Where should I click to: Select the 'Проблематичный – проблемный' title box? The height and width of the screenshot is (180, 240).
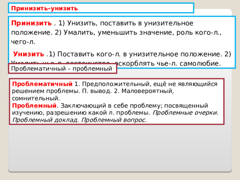[x=63, y=69]
